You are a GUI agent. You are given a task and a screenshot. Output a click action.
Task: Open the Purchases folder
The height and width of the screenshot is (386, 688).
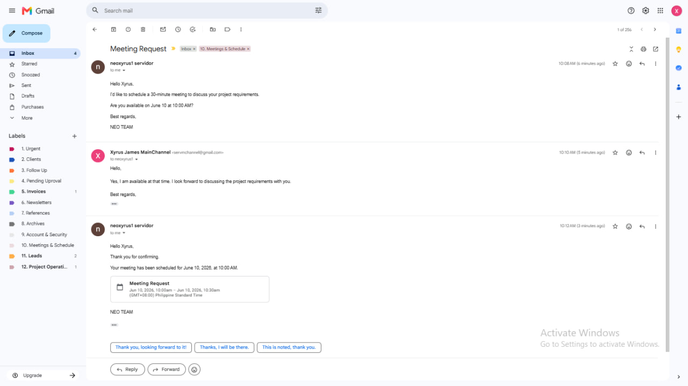point(40,107)
